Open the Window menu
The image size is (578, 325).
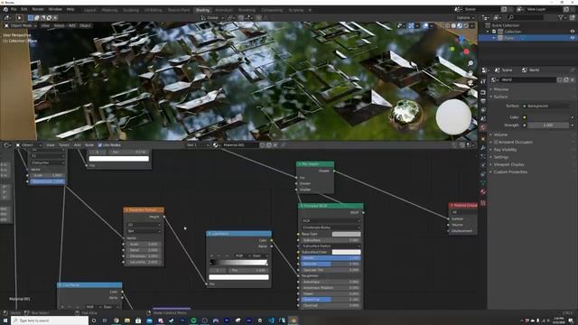tap(55, 9)
